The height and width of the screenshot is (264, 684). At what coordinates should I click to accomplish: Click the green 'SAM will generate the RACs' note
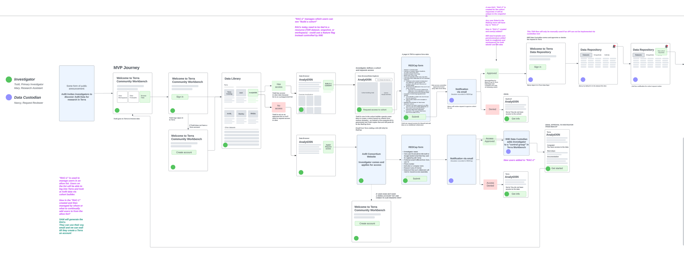pyautogui.click(x=71, y=226)
